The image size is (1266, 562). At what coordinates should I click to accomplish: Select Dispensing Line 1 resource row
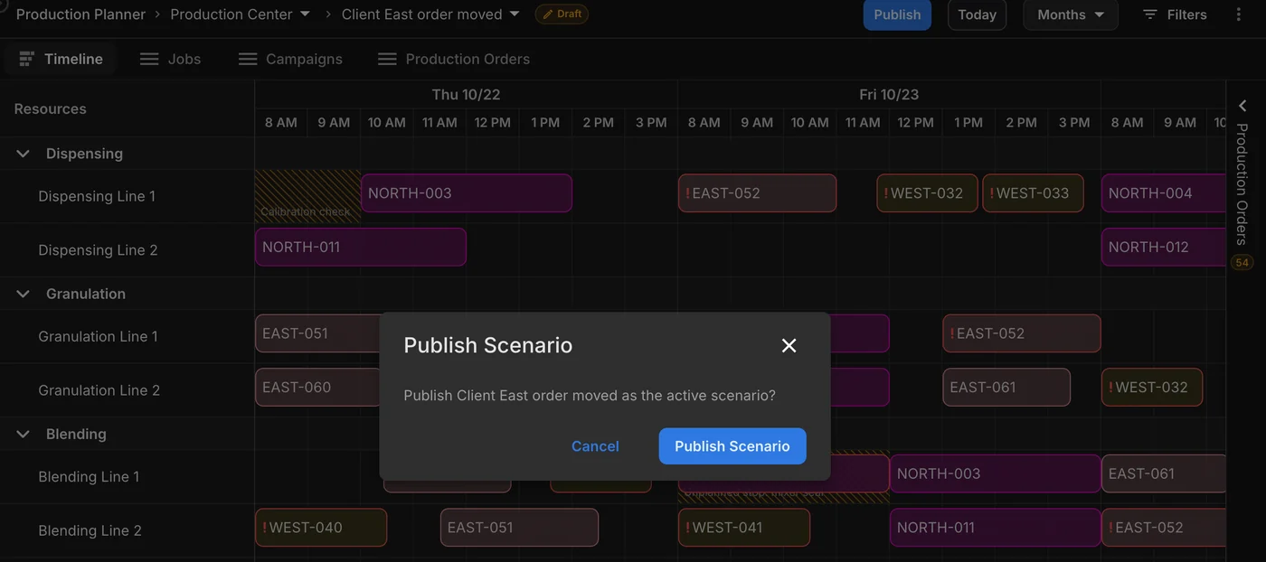[127, 196]
